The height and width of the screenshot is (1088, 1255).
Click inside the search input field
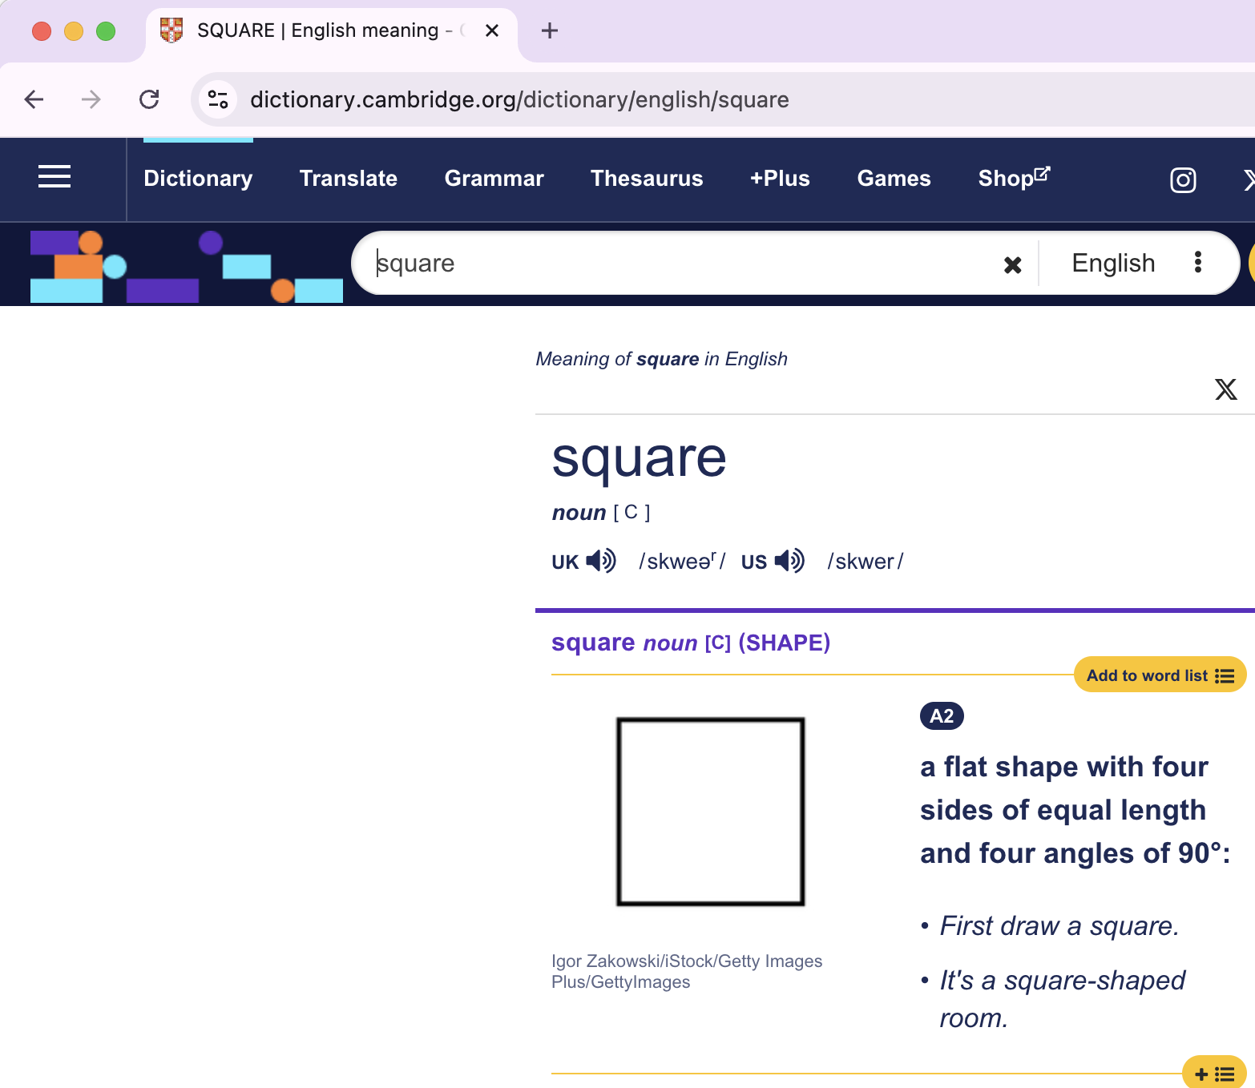641,263
